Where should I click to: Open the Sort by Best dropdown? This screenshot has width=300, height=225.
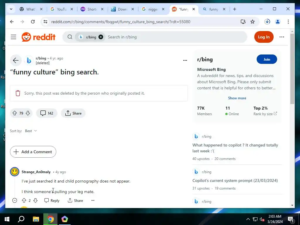point(31,131)
